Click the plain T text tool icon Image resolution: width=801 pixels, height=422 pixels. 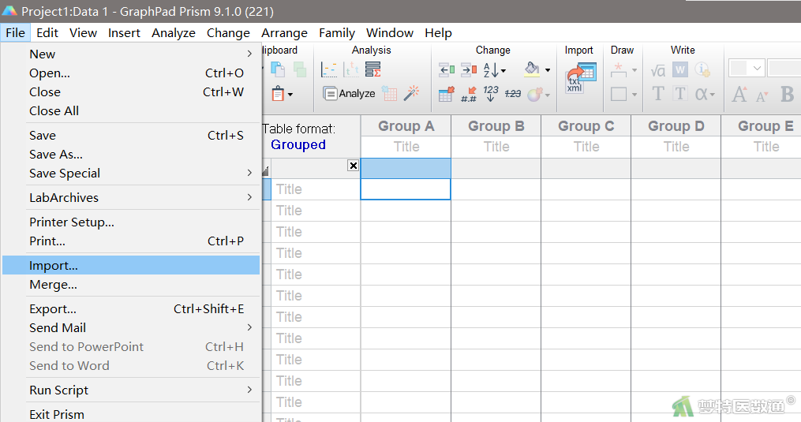[658, 94]
